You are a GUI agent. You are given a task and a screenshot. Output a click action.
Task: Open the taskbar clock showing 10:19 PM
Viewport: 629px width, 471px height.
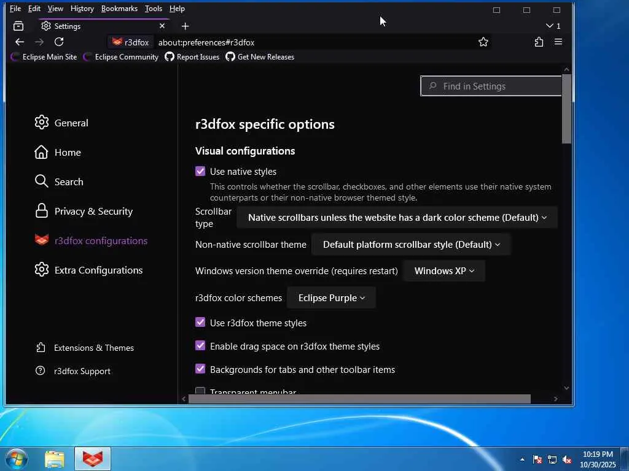coord(598,459)
